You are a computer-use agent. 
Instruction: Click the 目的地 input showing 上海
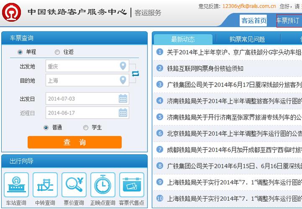pos(87,80)
